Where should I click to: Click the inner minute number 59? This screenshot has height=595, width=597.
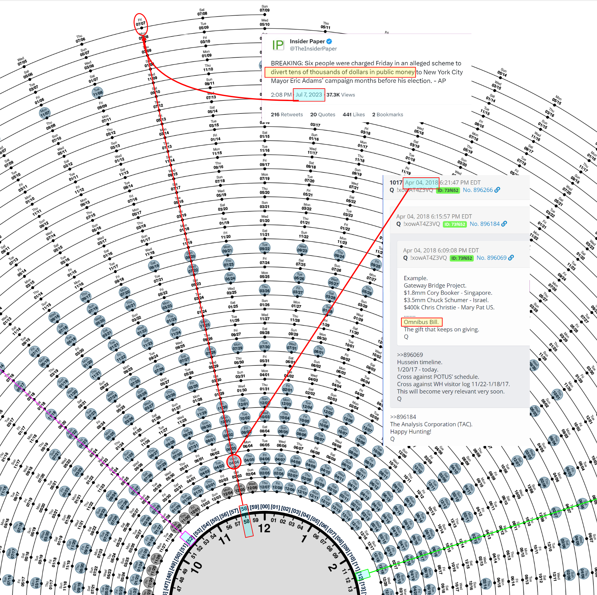coord(255,520)
